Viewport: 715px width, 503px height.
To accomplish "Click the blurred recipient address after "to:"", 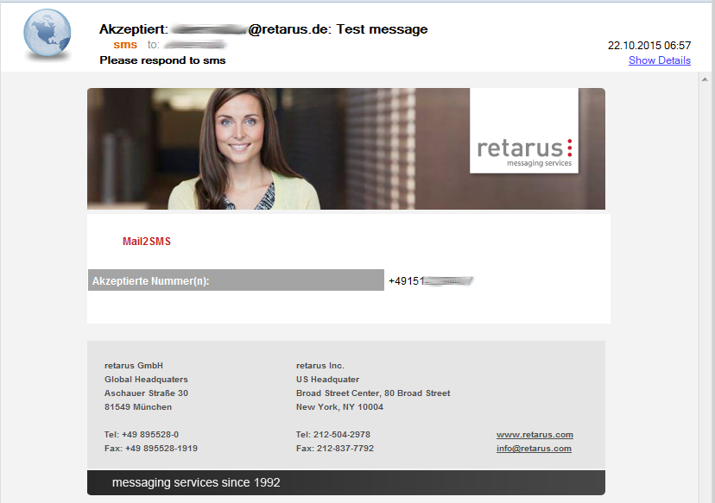I will pyautogui.click(x=194, y=45).
